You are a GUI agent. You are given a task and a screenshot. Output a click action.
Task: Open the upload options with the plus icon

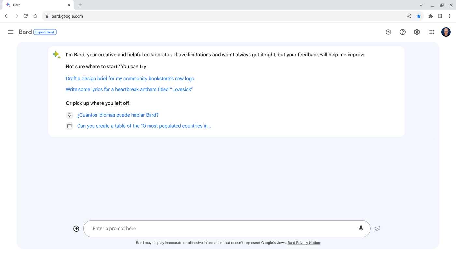[76, 228]
